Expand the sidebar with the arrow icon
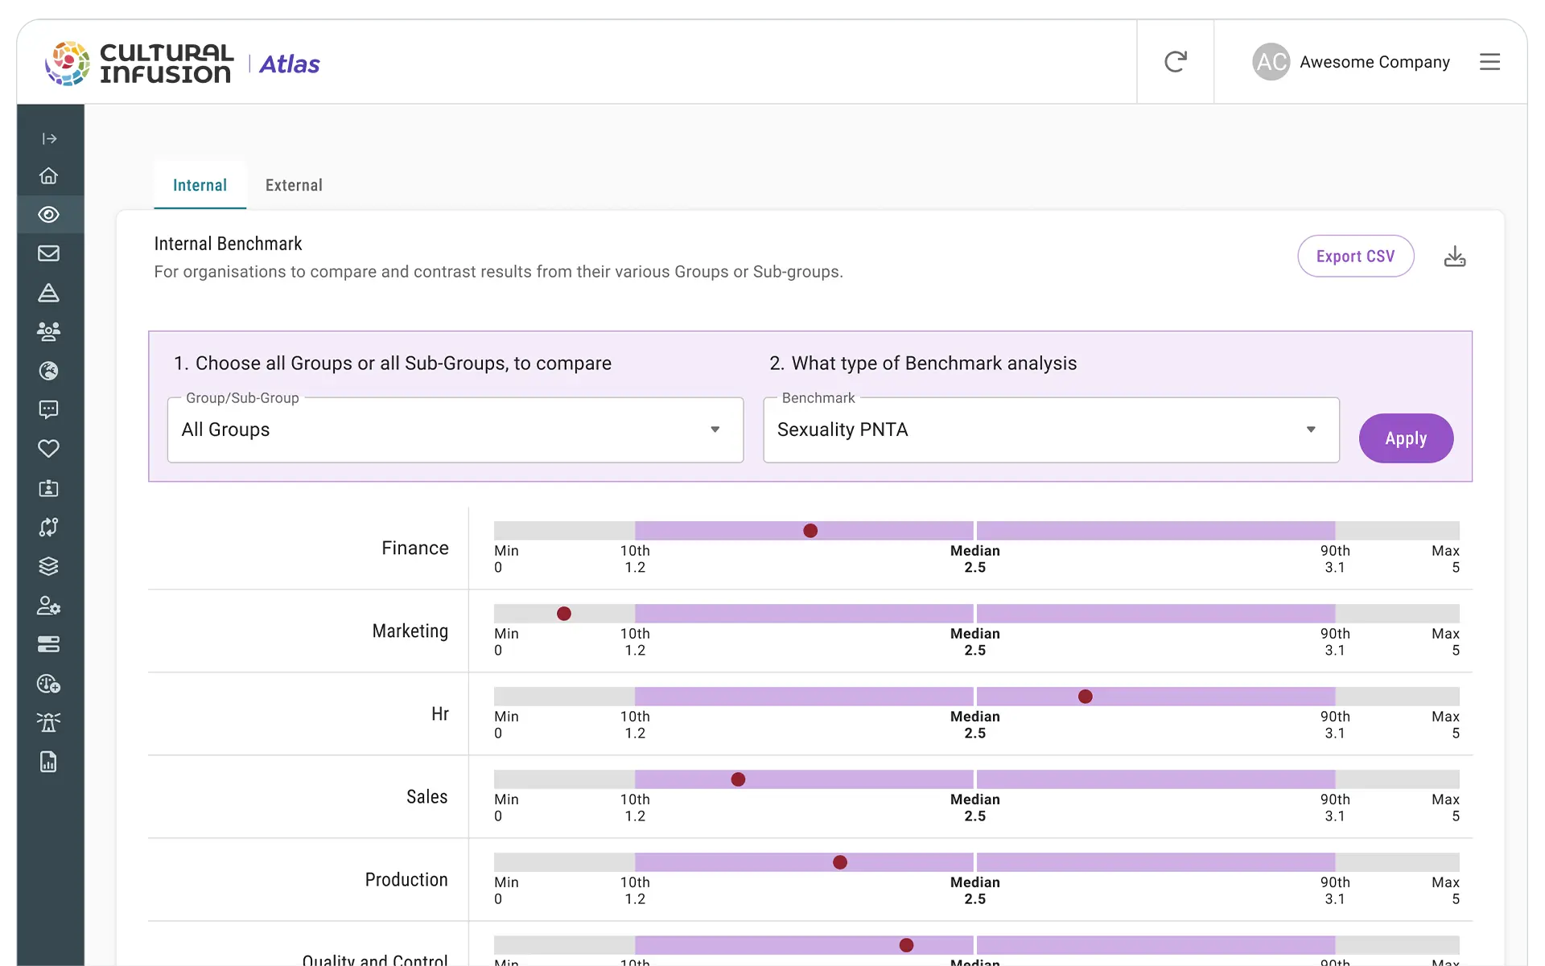 [x=49, y=138]
